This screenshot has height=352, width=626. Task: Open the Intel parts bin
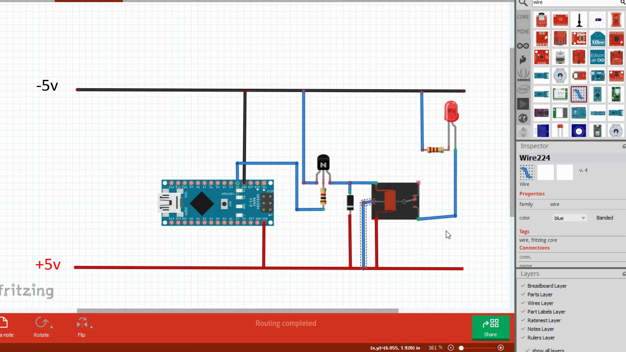[x=523, y=89]
